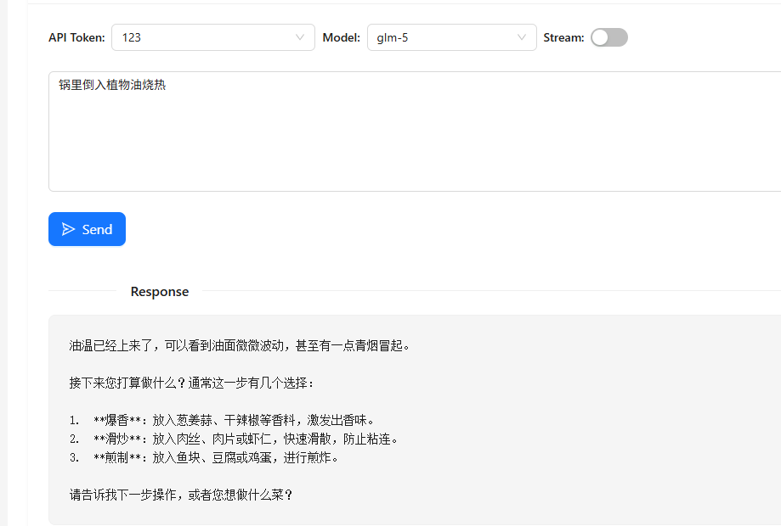
Task: Click the "Stream:" label
Action: [563, 37]
